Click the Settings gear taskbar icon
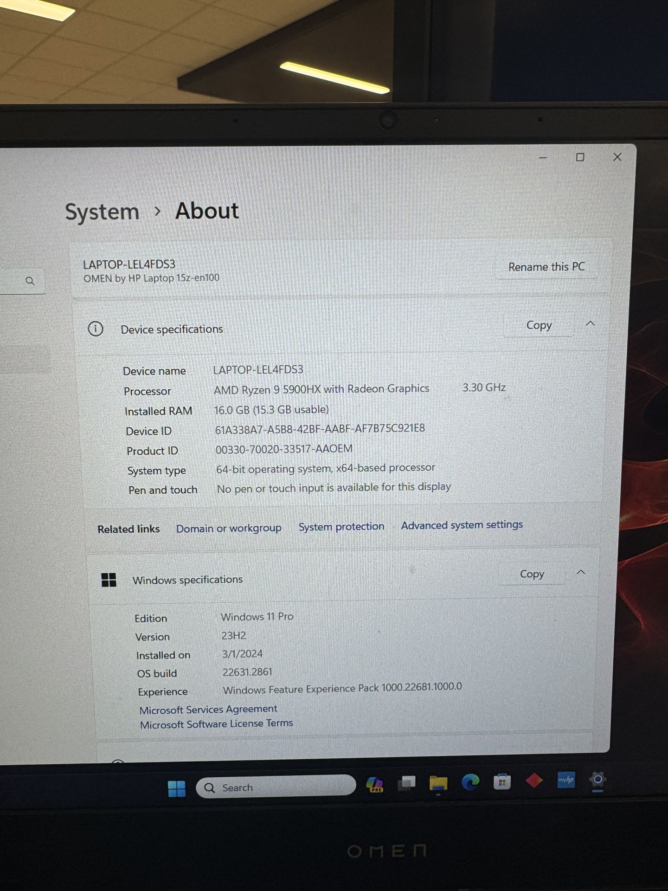Screen dimensions: 668x891 point(597,779)
